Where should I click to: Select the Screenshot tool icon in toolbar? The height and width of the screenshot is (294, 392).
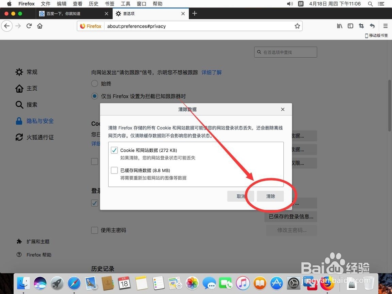(361, 26)
